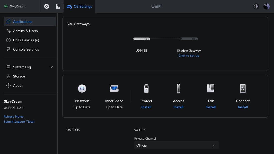Install the Protect application
The image size is (274, 154).
click(146, 107)
